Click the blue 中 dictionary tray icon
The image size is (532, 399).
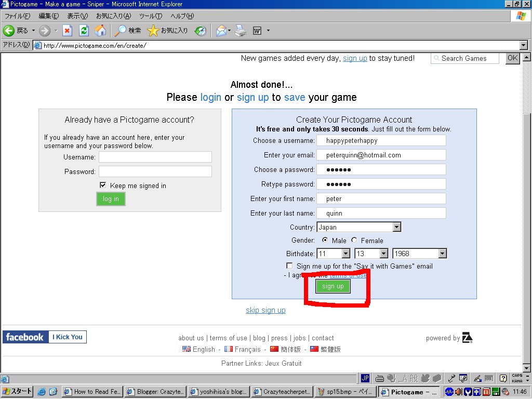click(477, 392)
